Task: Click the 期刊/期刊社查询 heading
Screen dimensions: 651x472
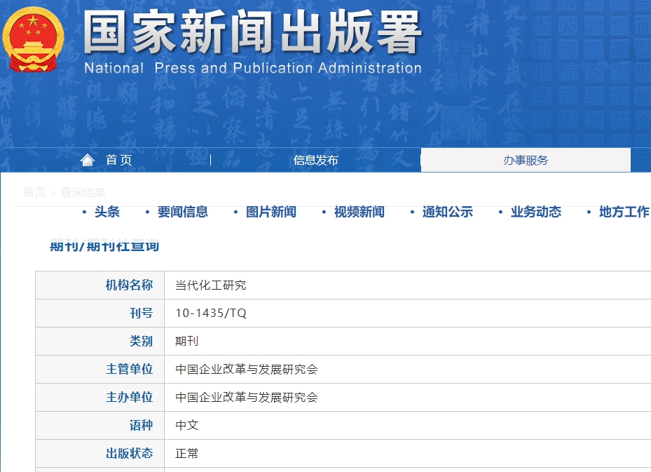Action: (104, 245)
